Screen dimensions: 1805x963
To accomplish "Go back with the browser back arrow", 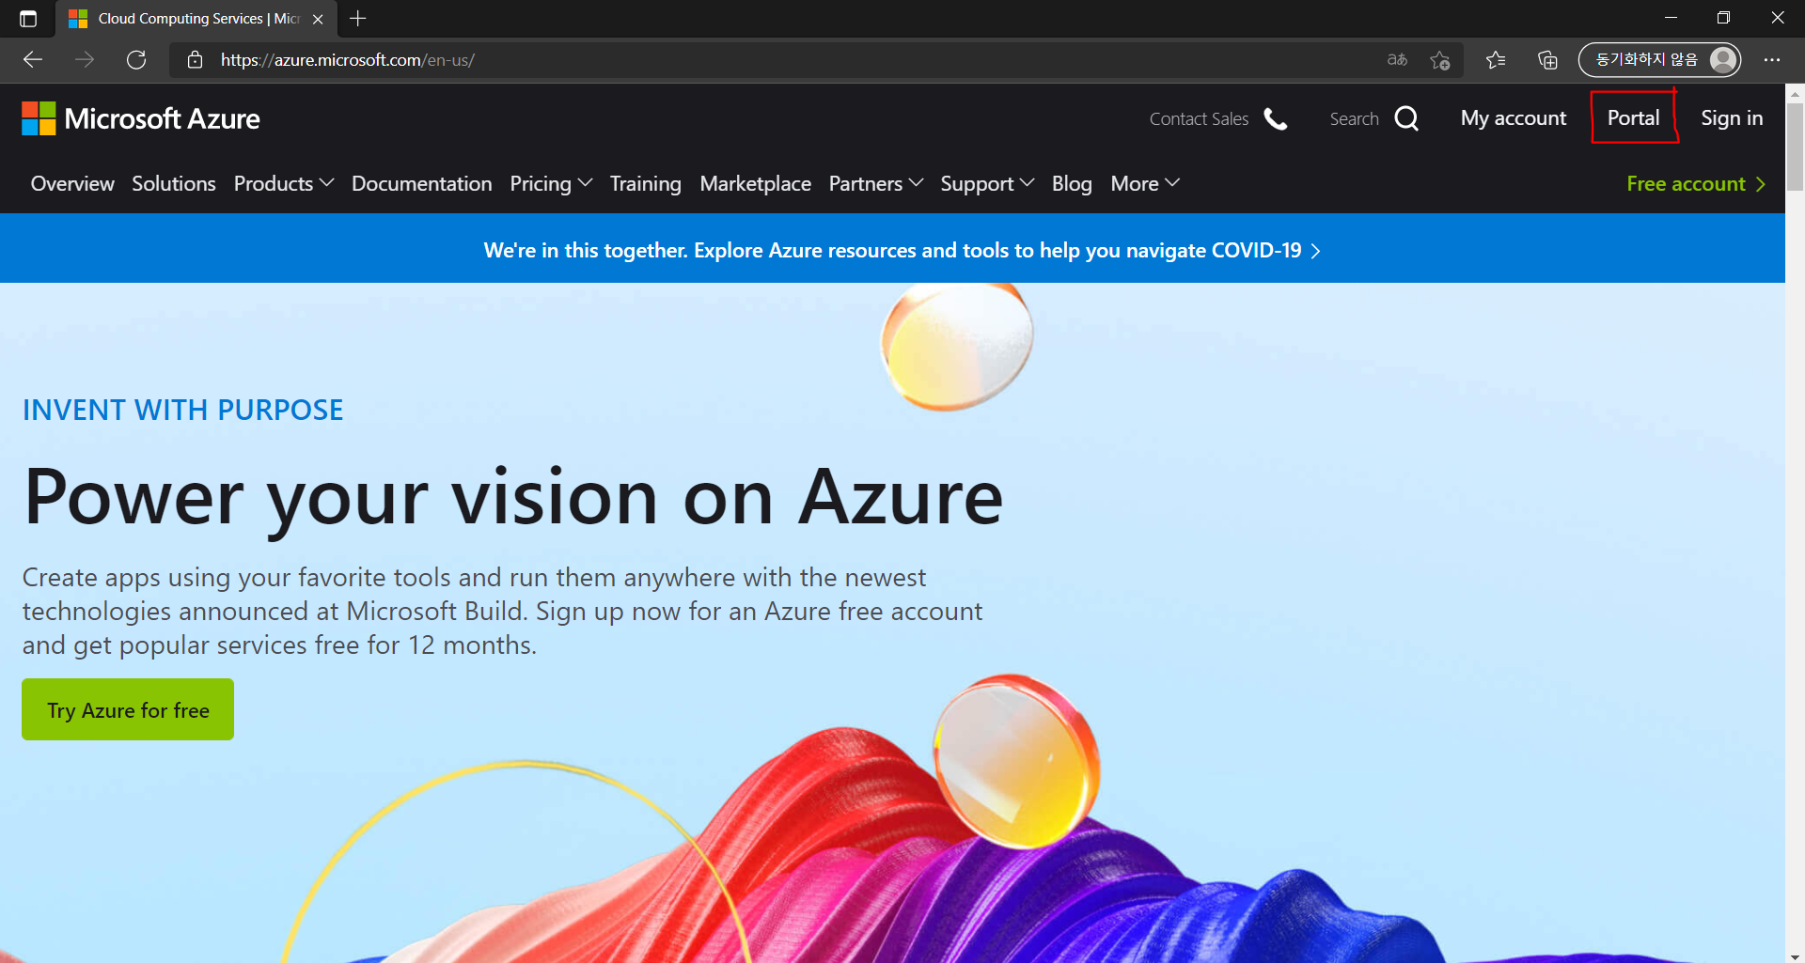I will coord(33,60).
